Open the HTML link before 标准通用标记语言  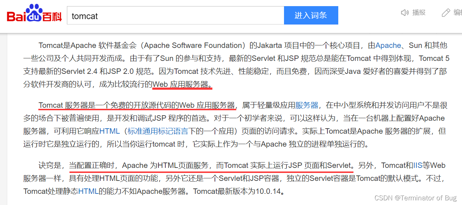point(110,131)
